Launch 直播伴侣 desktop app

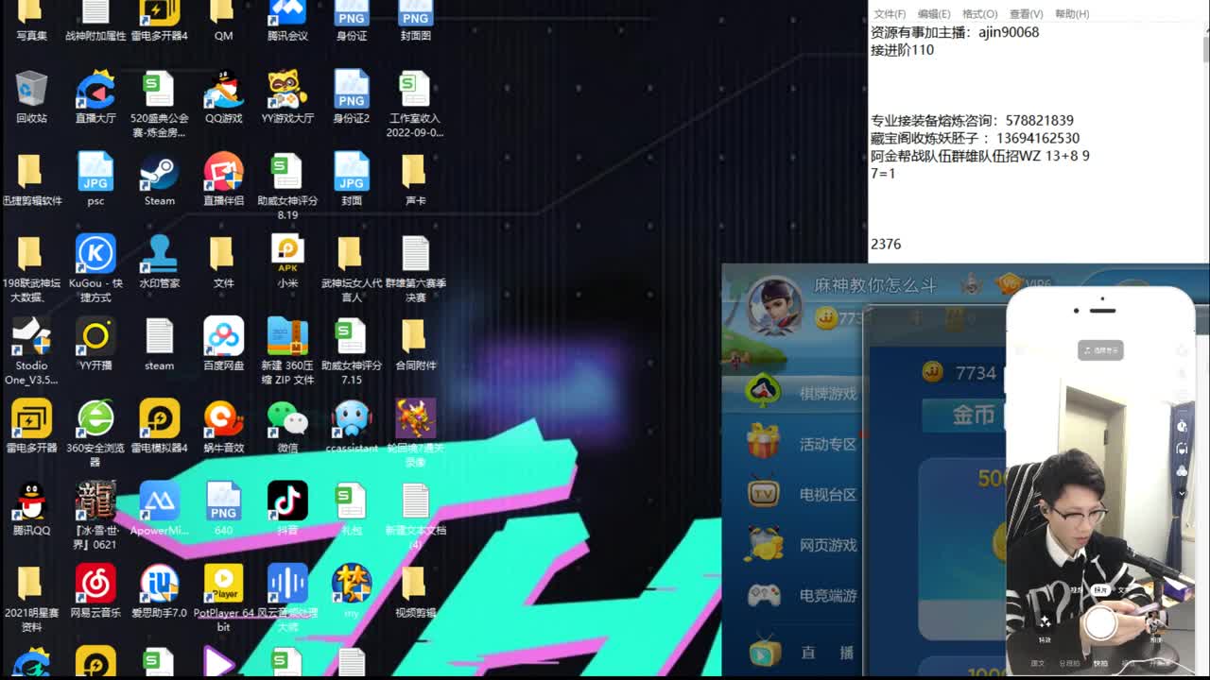pyautogui.click(x=224, y=179)
